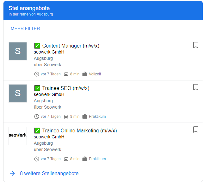
Task: Click green checkmark next to Trainee SEO
Action: [37, 88]
